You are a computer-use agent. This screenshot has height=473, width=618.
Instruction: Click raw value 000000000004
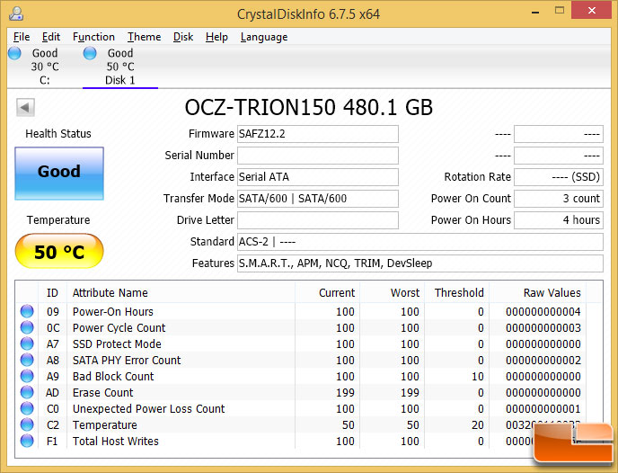[543, 312]
